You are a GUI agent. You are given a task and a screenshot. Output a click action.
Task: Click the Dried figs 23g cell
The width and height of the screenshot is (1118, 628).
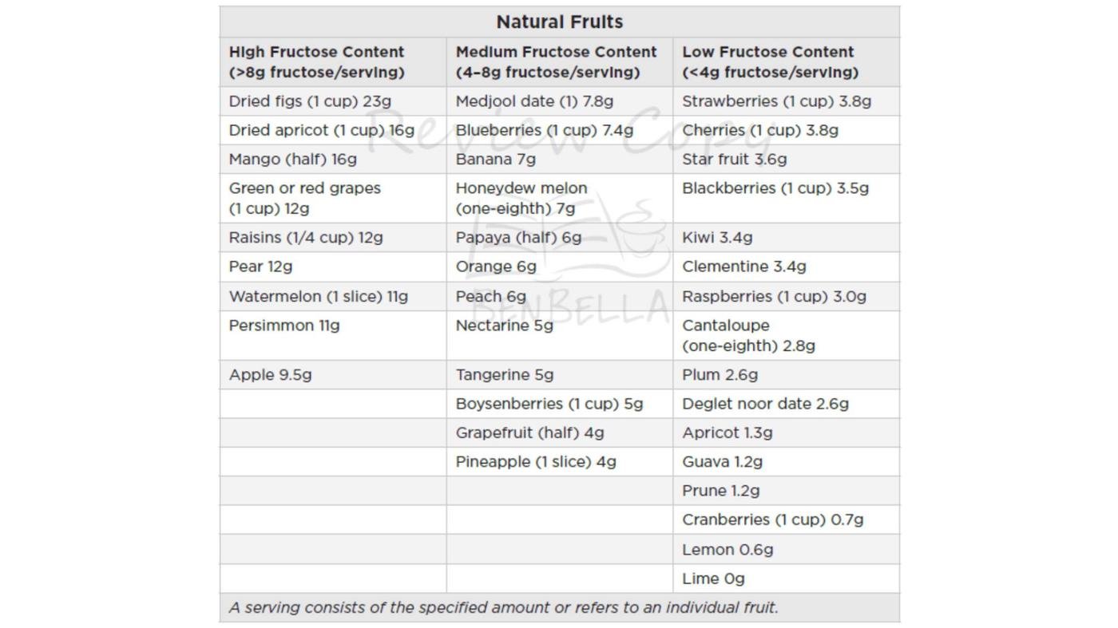coord(310,101)
